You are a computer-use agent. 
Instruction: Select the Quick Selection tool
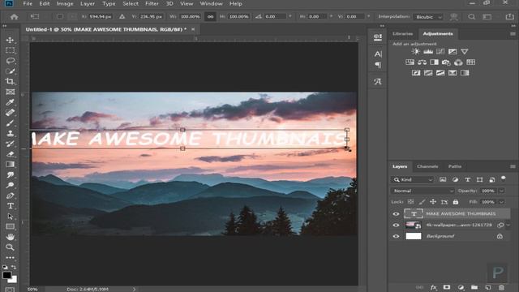point(10,71)
